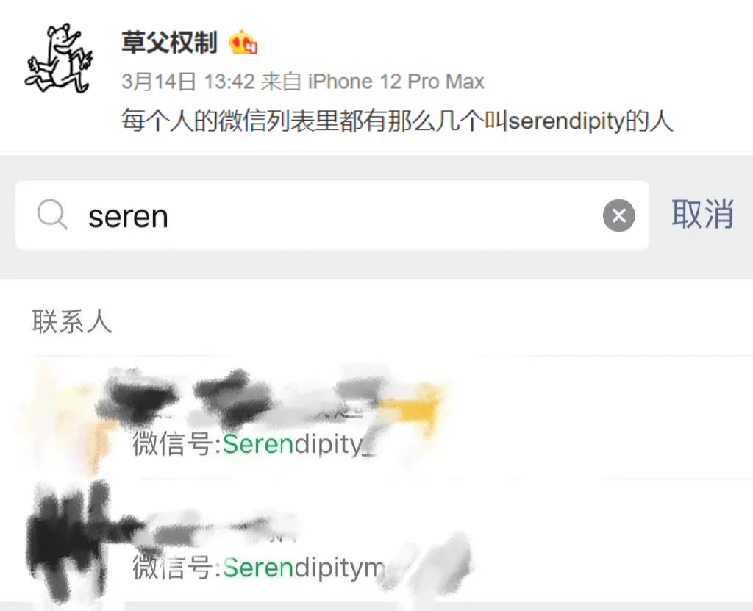Click the green highlighted "Seren" in Serendipity_

tap(258, 444)
